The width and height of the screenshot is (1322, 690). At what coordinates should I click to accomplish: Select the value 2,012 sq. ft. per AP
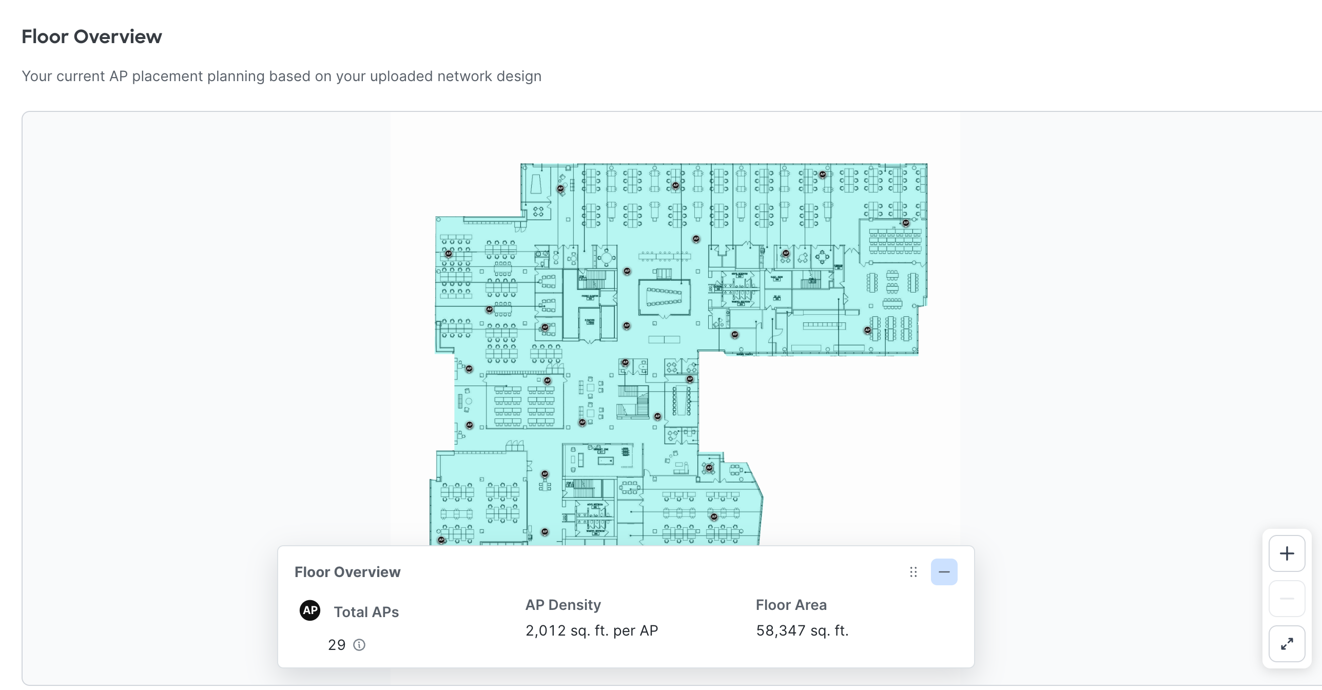tap(592, 630)
